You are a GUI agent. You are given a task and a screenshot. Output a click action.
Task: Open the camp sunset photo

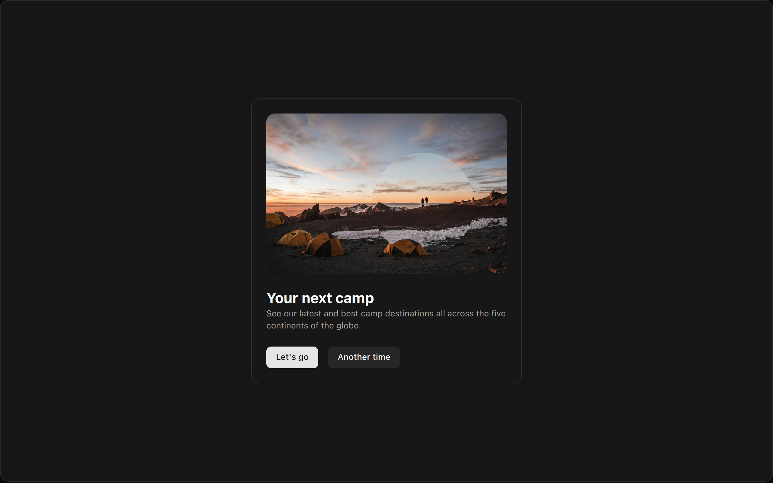tap(386, 194)
